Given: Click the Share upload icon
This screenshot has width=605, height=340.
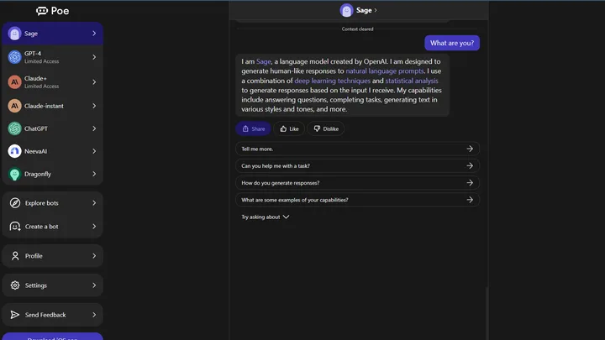Looking at the screenshot, I should pos(245,128).
